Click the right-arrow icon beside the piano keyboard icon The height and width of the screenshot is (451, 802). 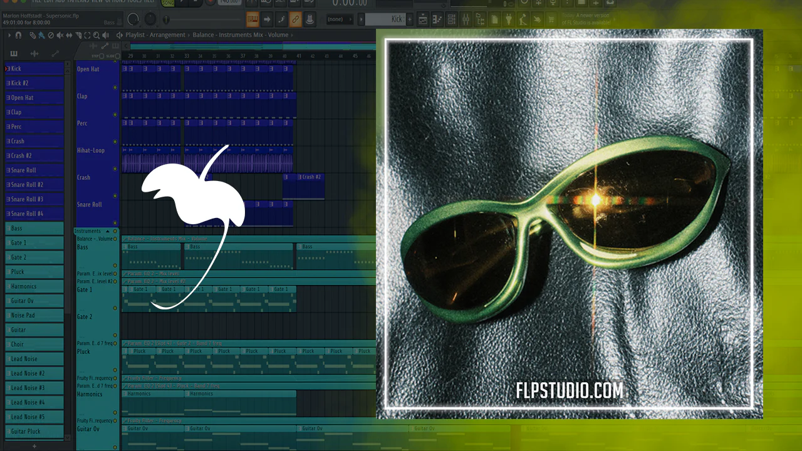267,19
